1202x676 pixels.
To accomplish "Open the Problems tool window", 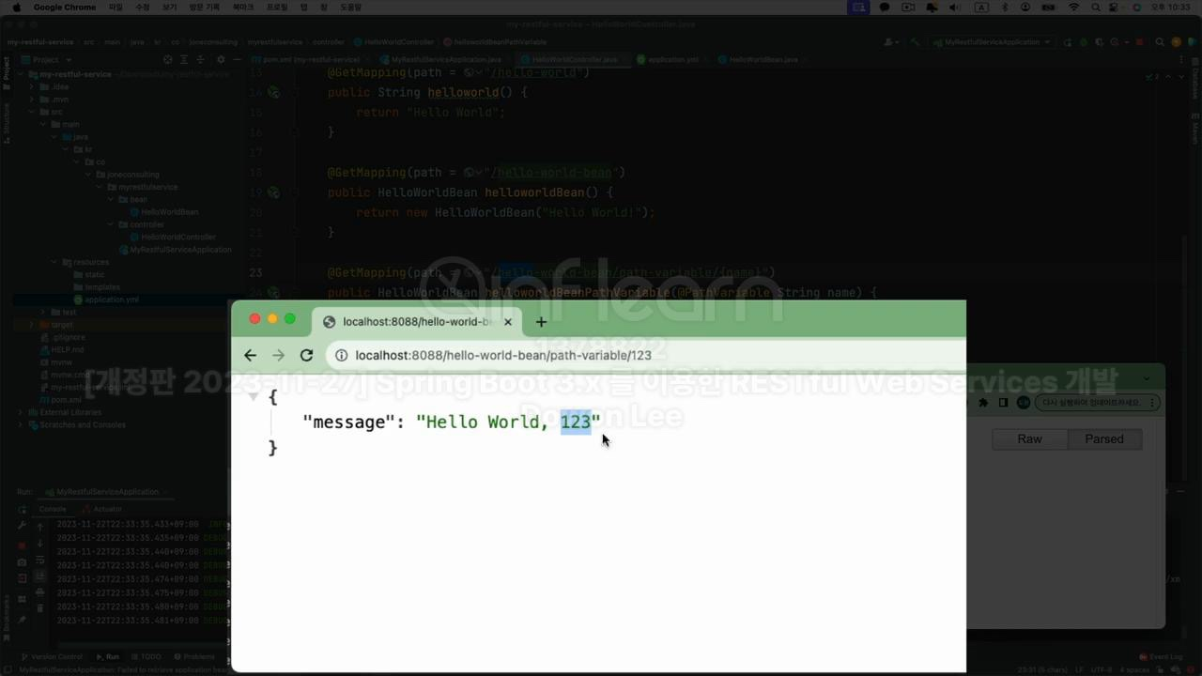I will [194, 656].
